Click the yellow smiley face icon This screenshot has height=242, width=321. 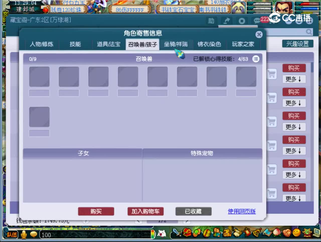coord(297,232)
